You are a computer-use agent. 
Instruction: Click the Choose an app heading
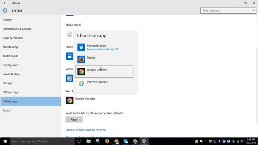coord(92,35)
